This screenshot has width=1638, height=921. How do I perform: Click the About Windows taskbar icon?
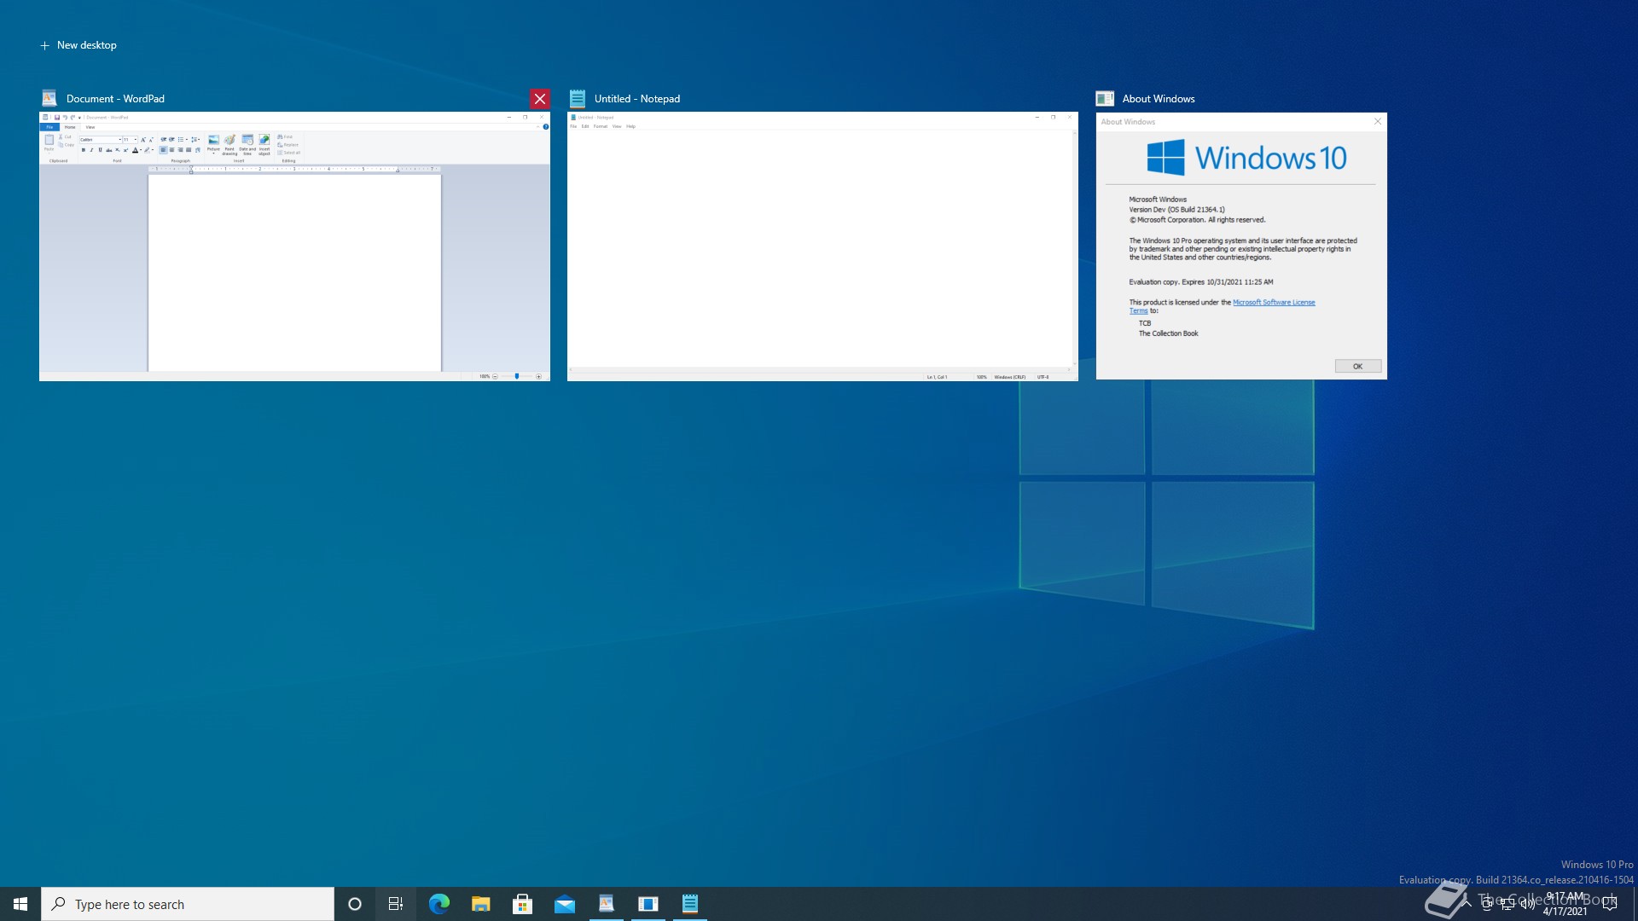[648, 904]
